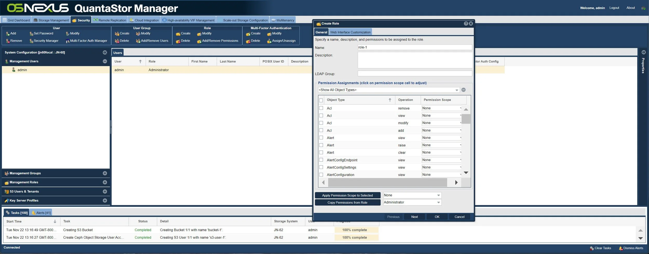Click down arrow of permissions list scrollbar
Viewport: 649px width, 254px height.
[x=466, y=173]
